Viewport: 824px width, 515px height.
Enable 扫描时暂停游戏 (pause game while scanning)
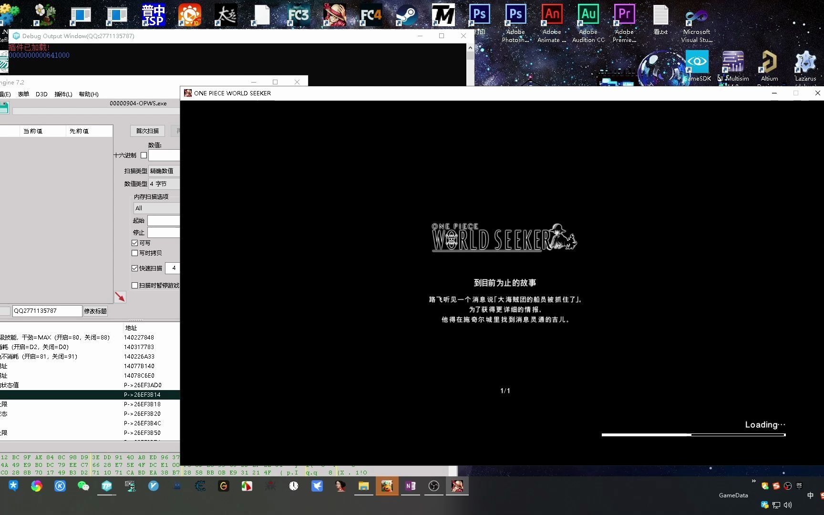click(x=135, y=285)
